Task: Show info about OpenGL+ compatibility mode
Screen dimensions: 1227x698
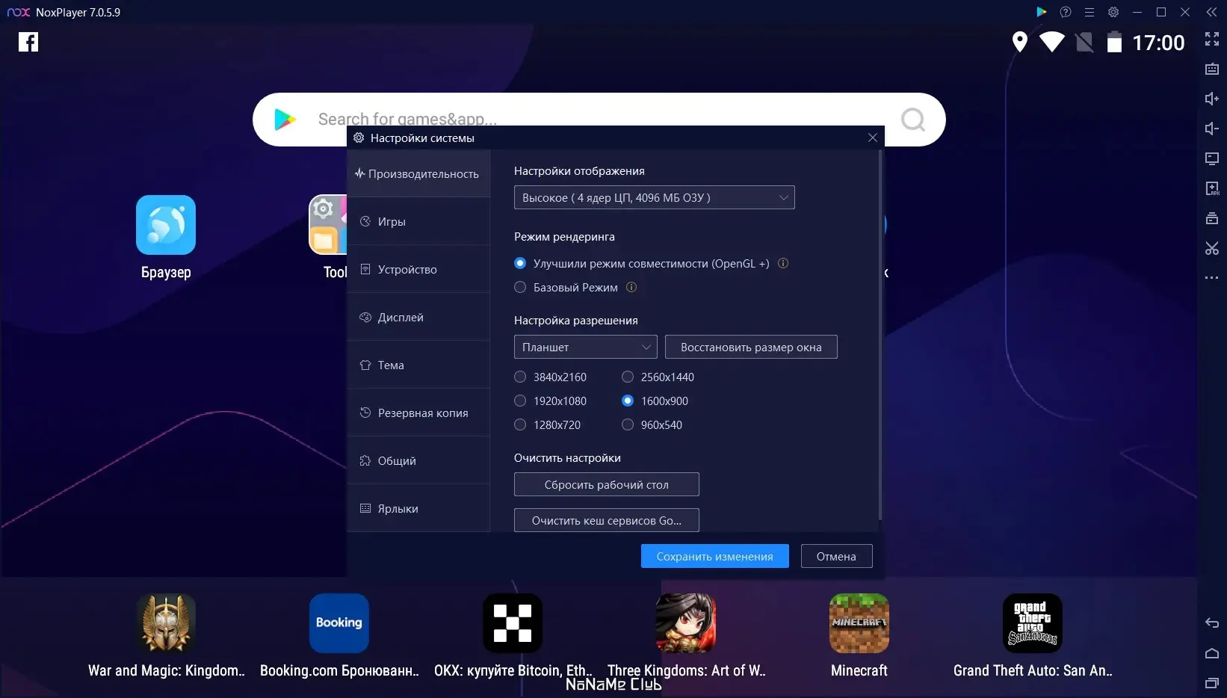Action: [x=783, y=263]
